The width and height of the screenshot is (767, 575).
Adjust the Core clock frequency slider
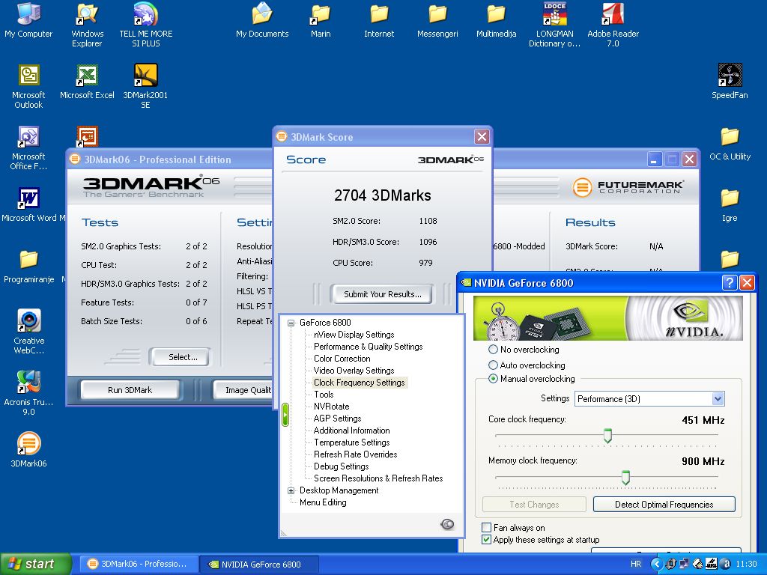click(x=607, y=435)
